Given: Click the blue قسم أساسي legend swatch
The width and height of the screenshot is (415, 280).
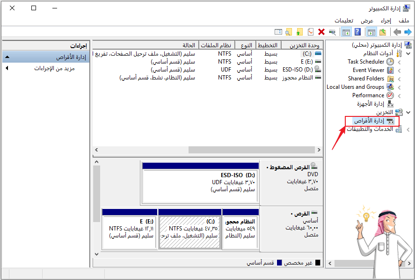Looking at the screenshot, I should (x=279, y=263).
